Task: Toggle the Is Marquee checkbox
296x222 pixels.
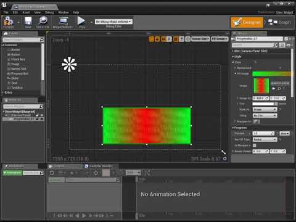Action: [x=255, y=146]
